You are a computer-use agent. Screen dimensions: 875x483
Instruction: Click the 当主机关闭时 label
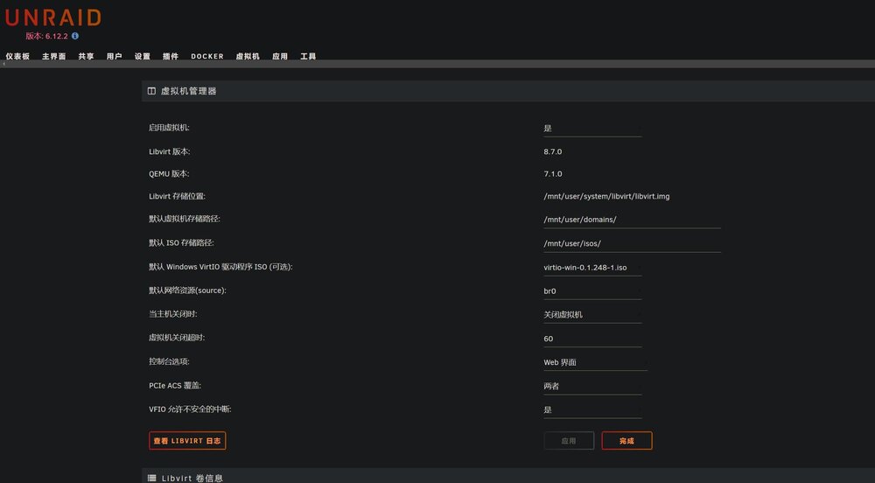tap(173, 314)
